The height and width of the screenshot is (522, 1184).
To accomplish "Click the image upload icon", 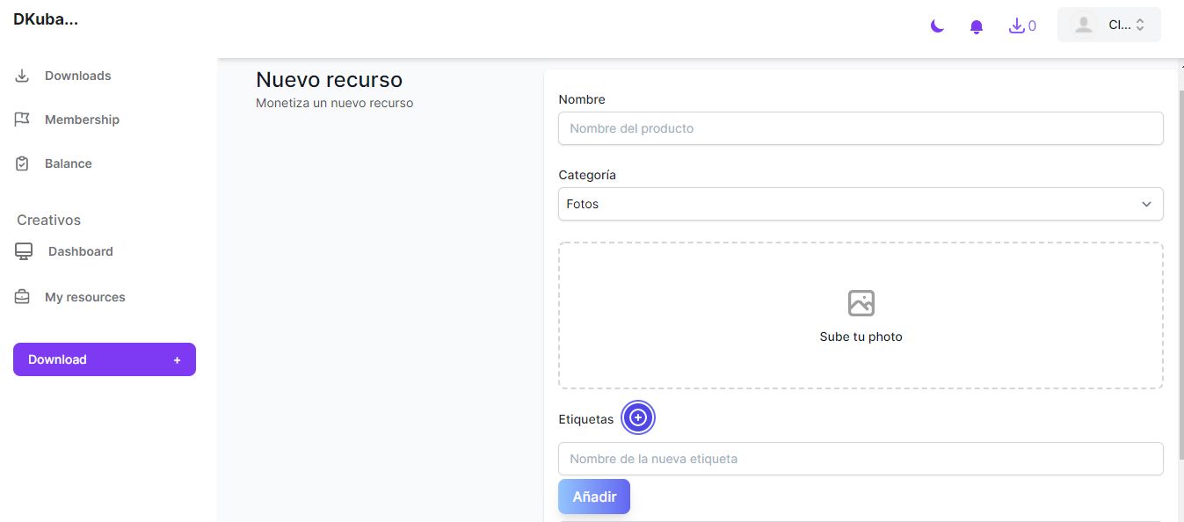I will (x=861, y=303).
